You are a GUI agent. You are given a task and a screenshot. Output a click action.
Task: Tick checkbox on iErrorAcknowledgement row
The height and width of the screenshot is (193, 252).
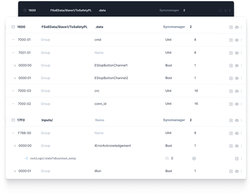click(231, 146)
